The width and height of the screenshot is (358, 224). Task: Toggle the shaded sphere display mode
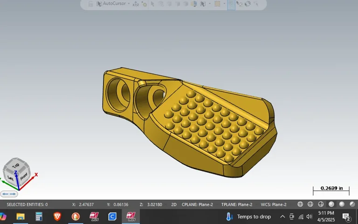click(331, 204)
